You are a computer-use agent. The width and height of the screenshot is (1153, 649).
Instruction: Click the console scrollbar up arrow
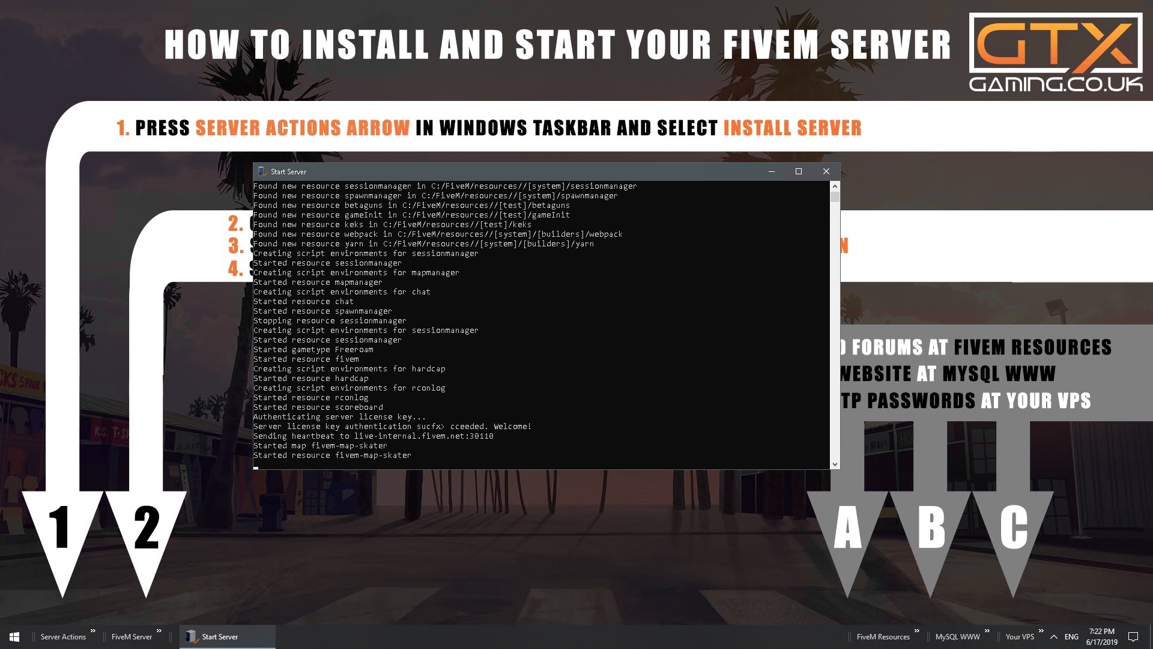[x=835, y=186]
